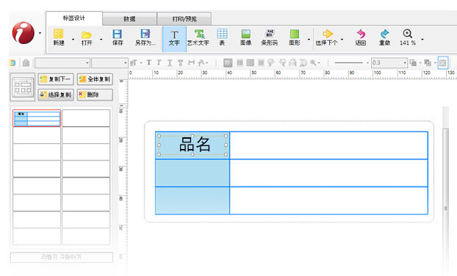Image resolution: width=457 pixels, height=276 pixels.
Task: Select the empty label right of first thumbnail
Action: click(x=86, y=118)
